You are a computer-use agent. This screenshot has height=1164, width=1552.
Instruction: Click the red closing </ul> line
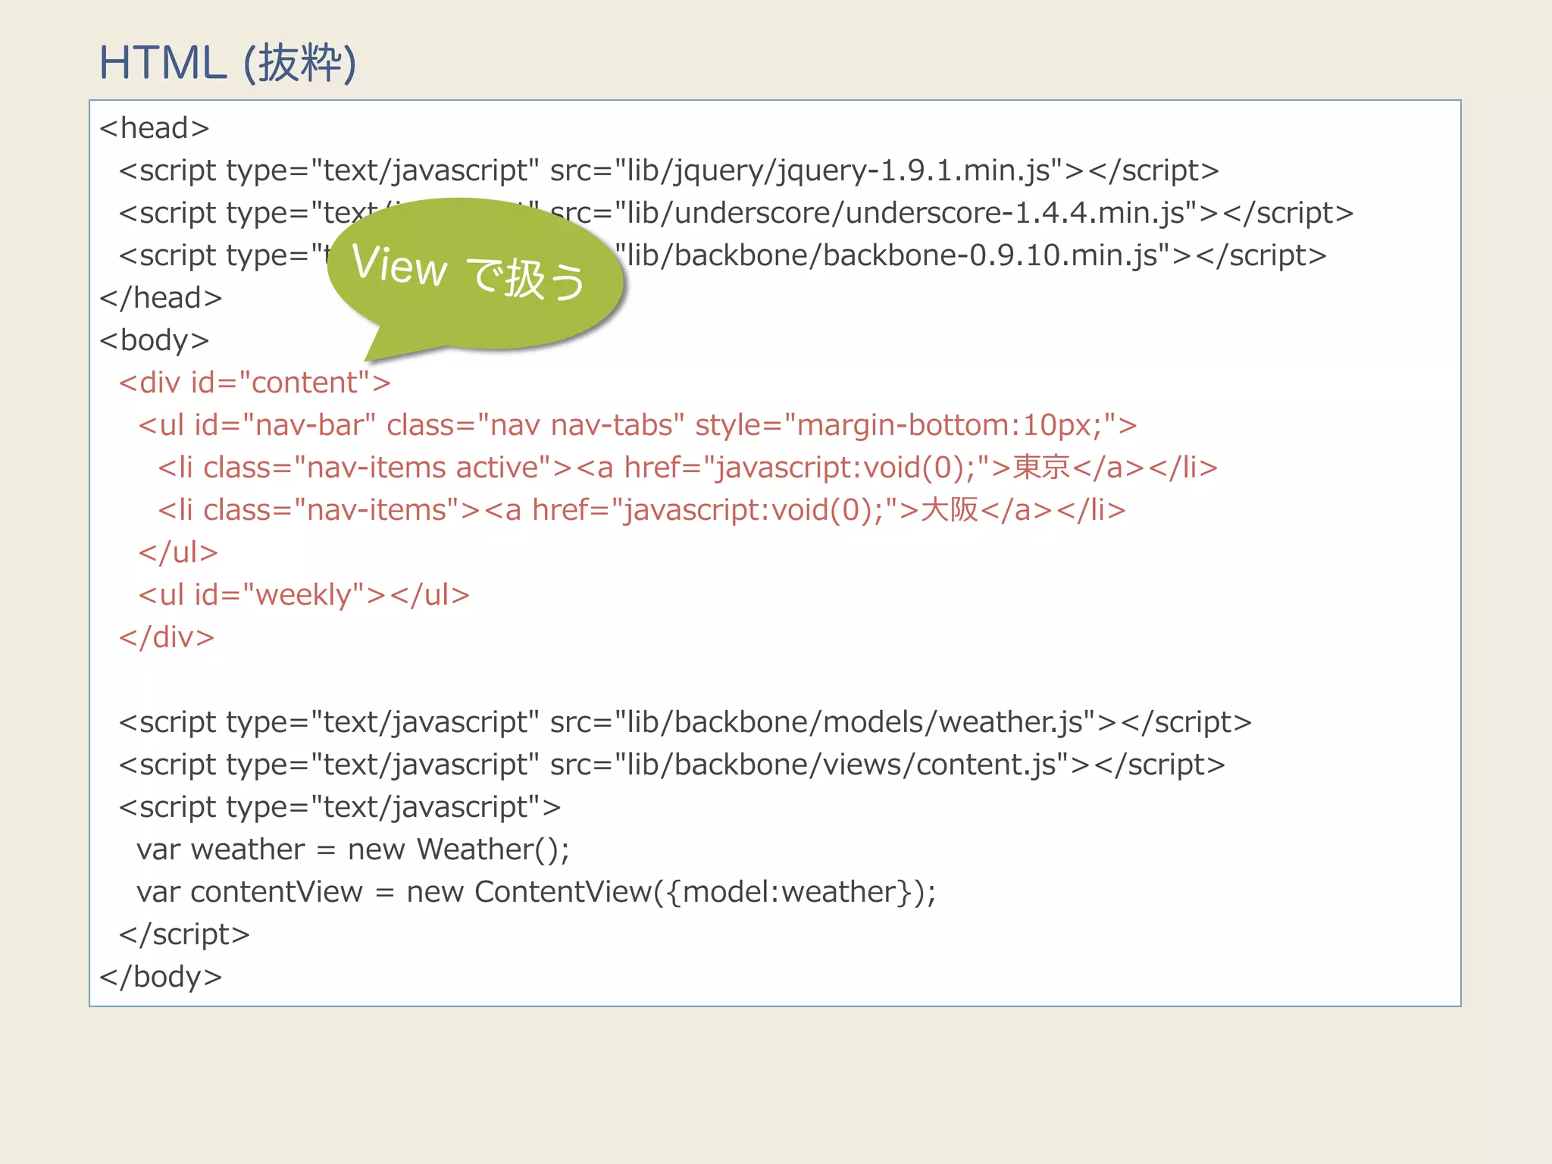[178, 552]
